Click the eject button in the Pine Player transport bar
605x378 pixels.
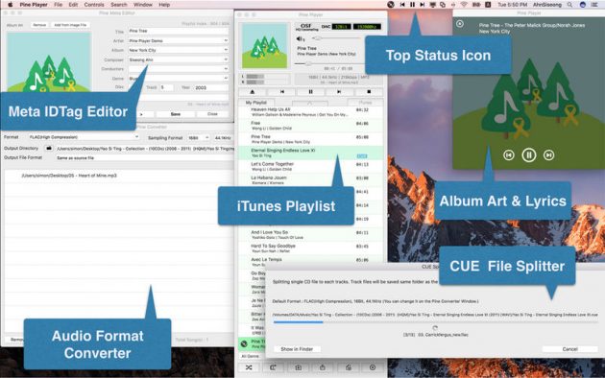pos(253,92)
